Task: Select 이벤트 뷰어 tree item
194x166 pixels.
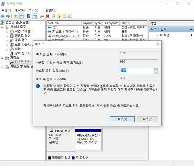Action: pos(23,36)
